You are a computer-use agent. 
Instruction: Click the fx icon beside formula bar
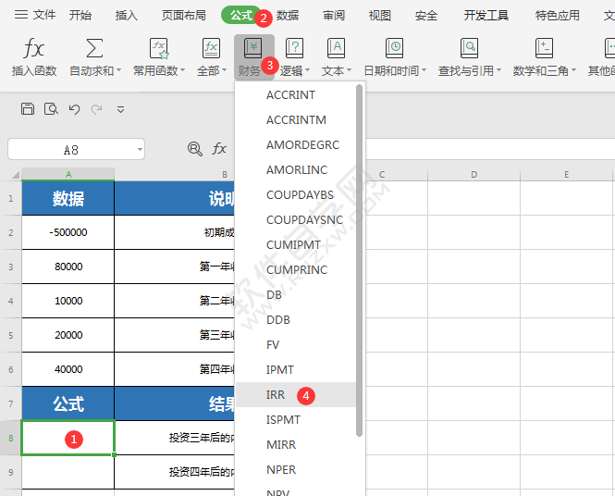click(x=219, y=149)
